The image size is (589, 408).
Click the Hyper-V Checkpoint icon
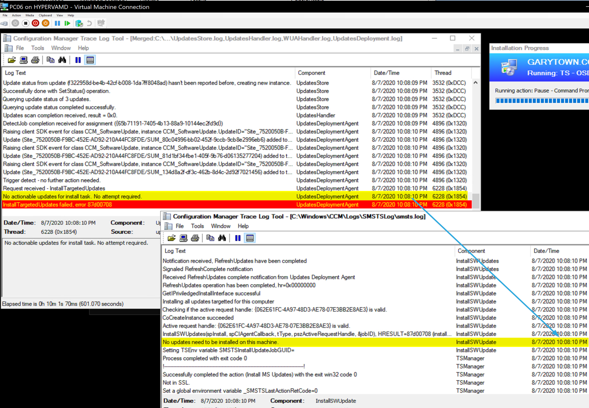[x=79, y=23]
